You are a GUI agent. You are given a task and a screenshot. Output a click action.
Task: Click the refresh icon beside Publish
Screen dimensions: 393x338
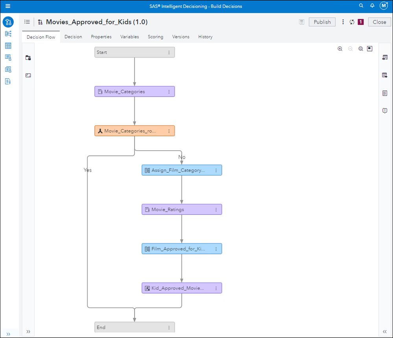click(352, 22)
